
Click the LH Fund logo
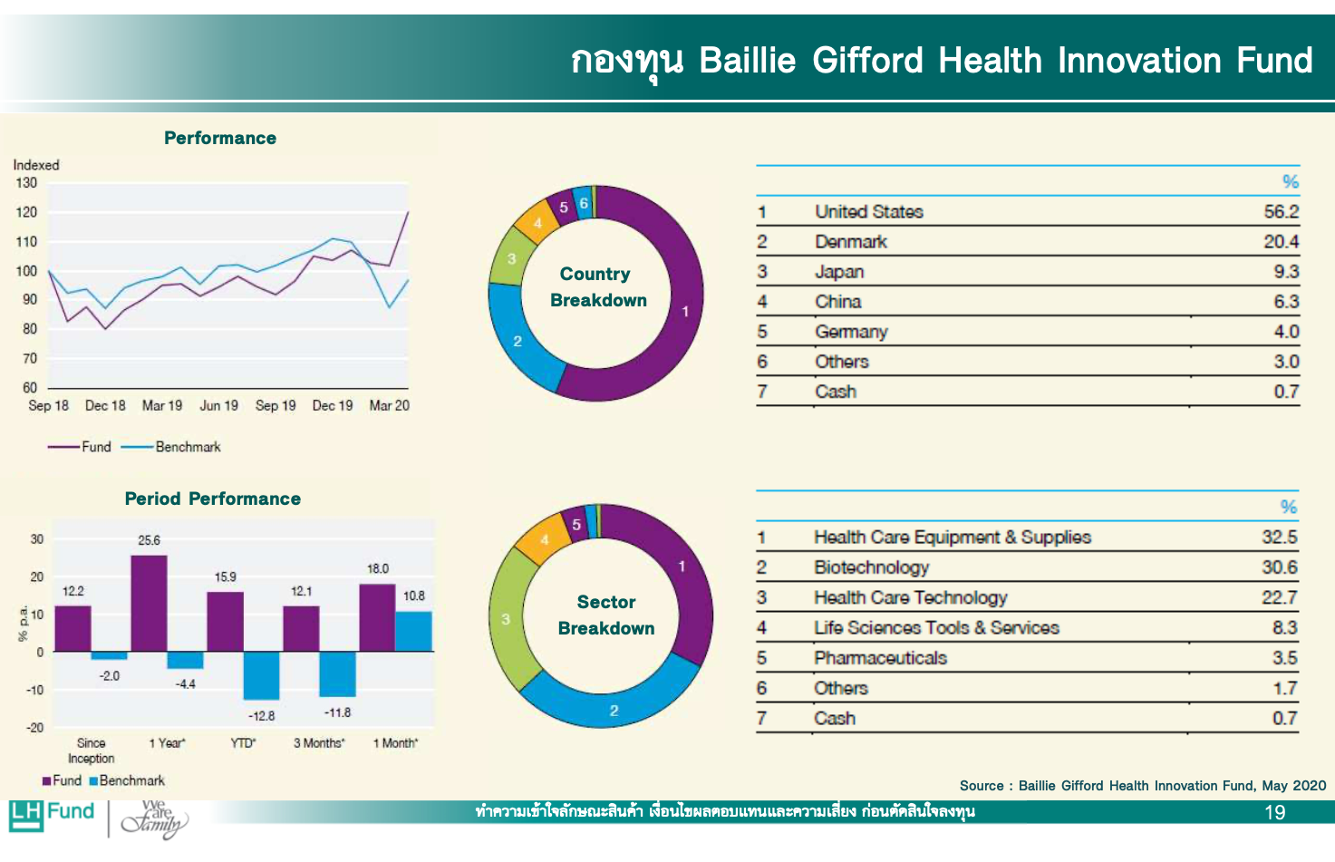tap(52, 814)
